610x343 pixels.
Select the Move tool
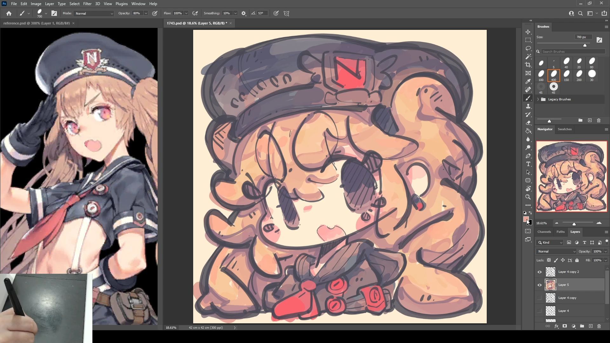528,32
